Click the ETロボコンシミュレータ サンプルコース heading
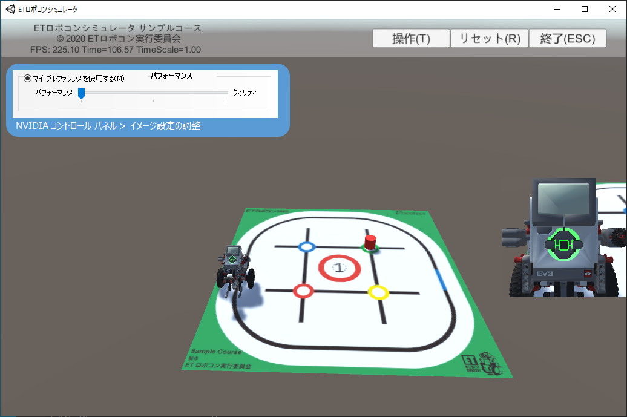Viewport: 627px width, 417px height. pos(117,28)
